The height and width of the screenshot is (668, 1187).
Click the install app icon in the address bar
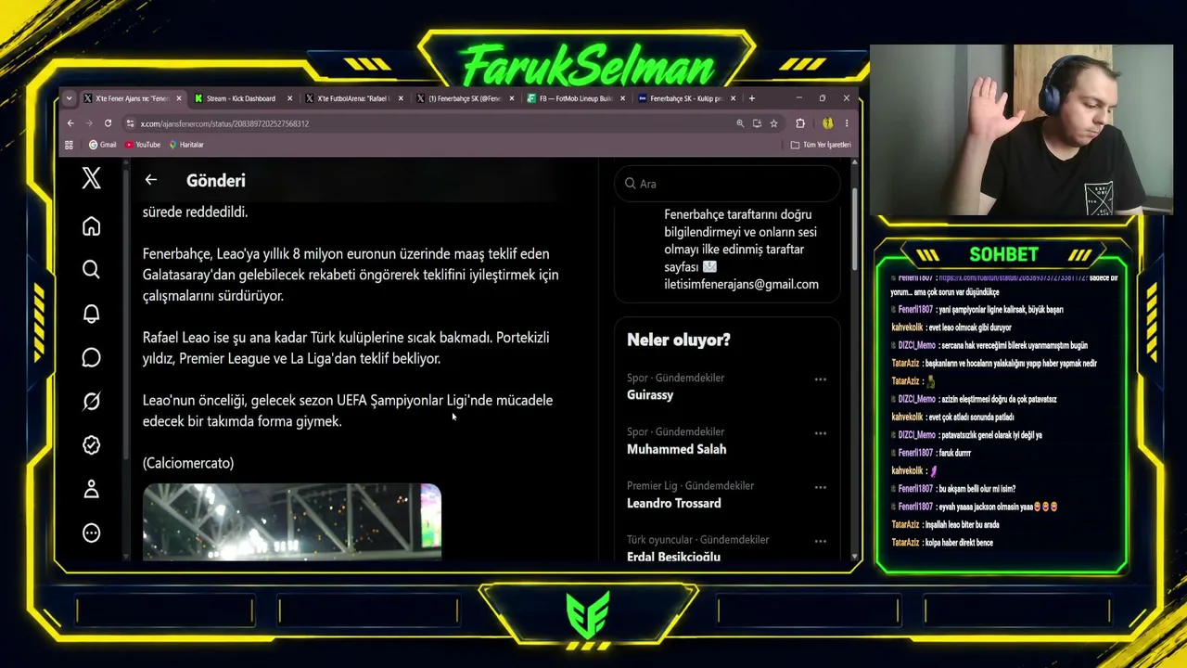click(x=757, y=123)
